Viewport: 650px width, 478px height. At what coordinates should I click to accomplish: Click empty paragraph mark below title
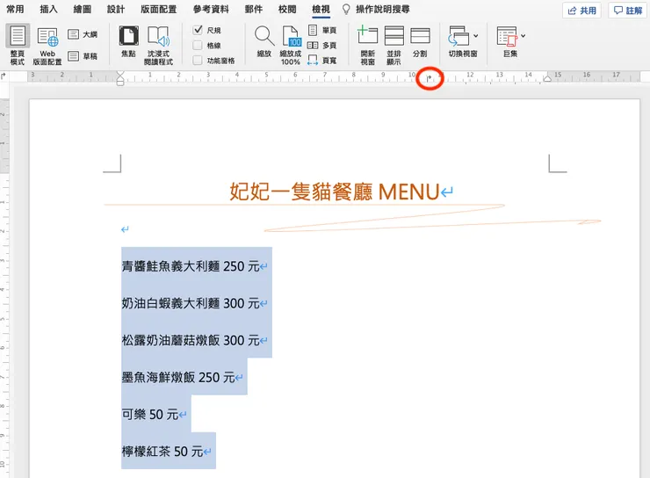pos(126,229)
